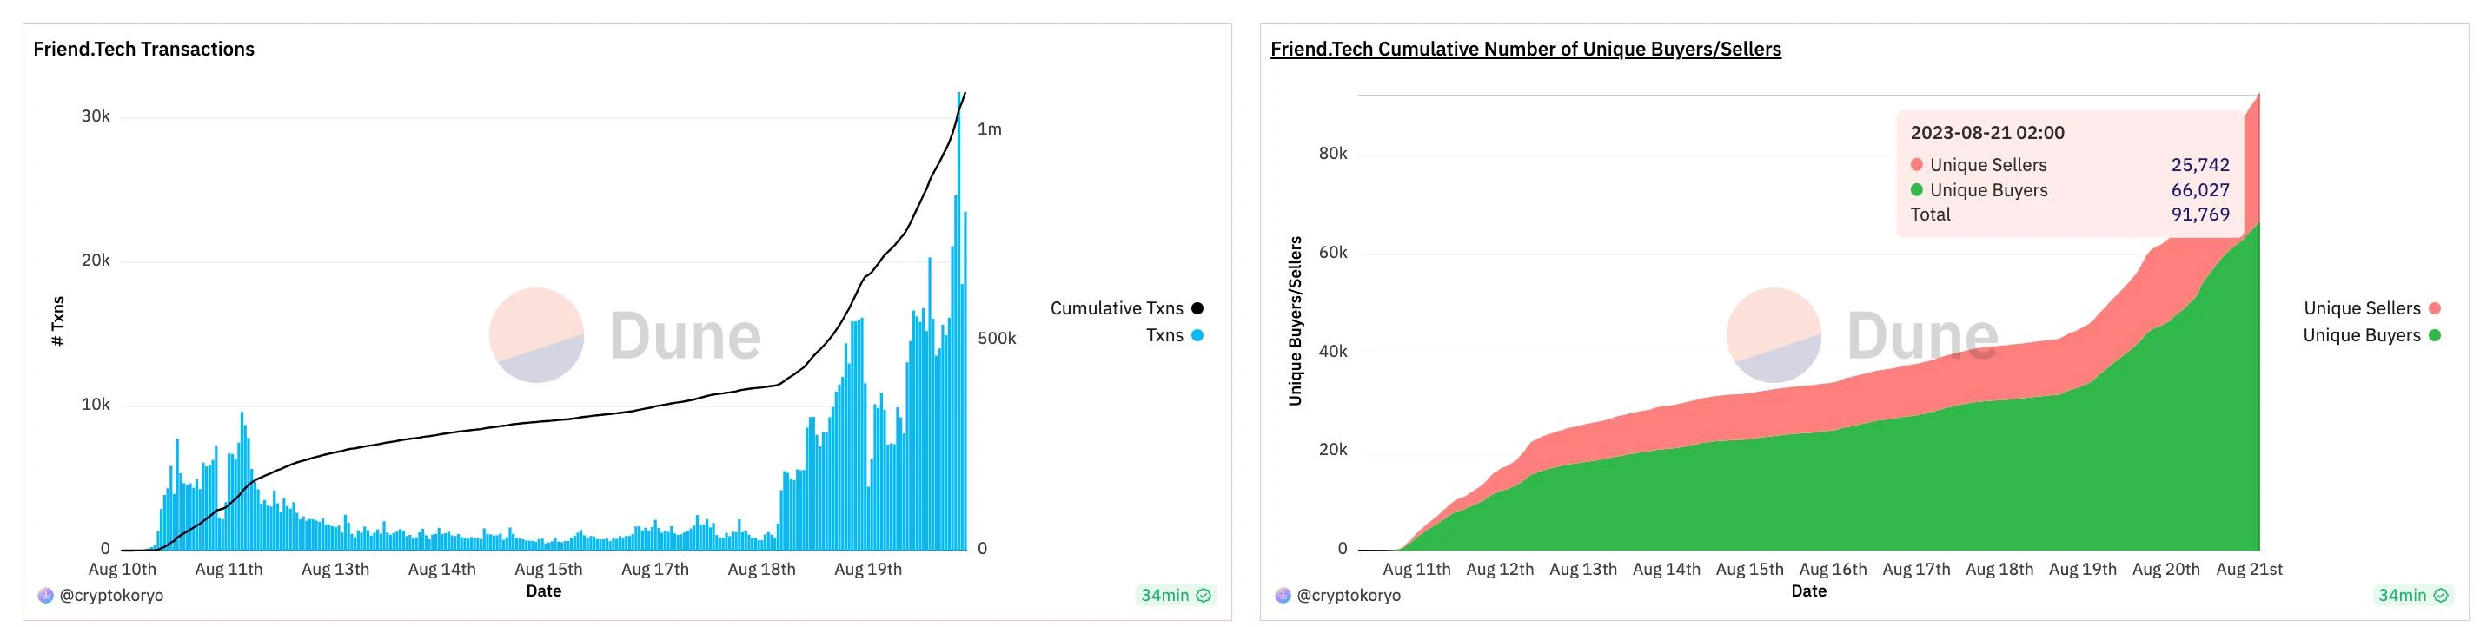This screenshot has height=627, width=2480.
Task: Click the tooltip timestamp 2023-08-21 02:00
Action: [x=1987, y=133]
